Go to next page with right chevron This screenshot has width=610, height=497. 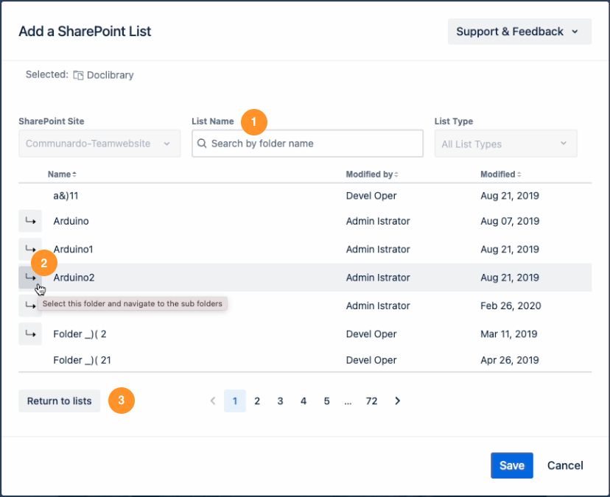coord(398,401)
